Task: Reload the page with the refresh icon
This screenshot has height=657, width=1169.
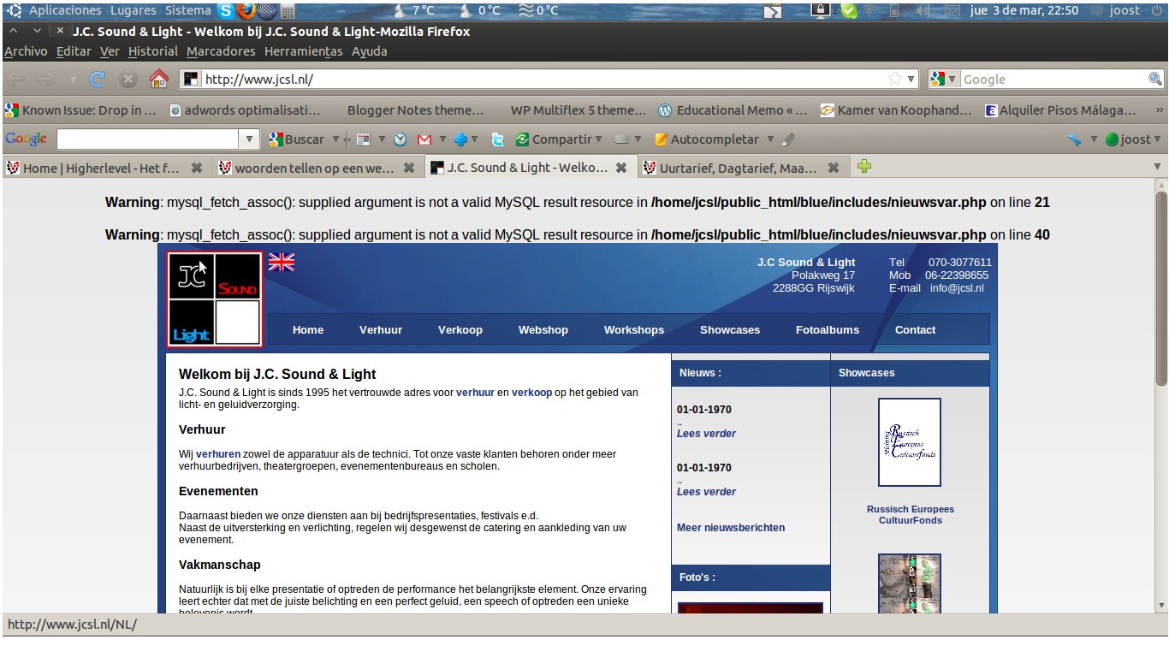Action: point(98,80)
